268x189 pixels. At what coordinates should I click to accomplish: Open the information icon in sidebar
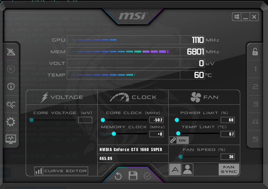[11, 86]
